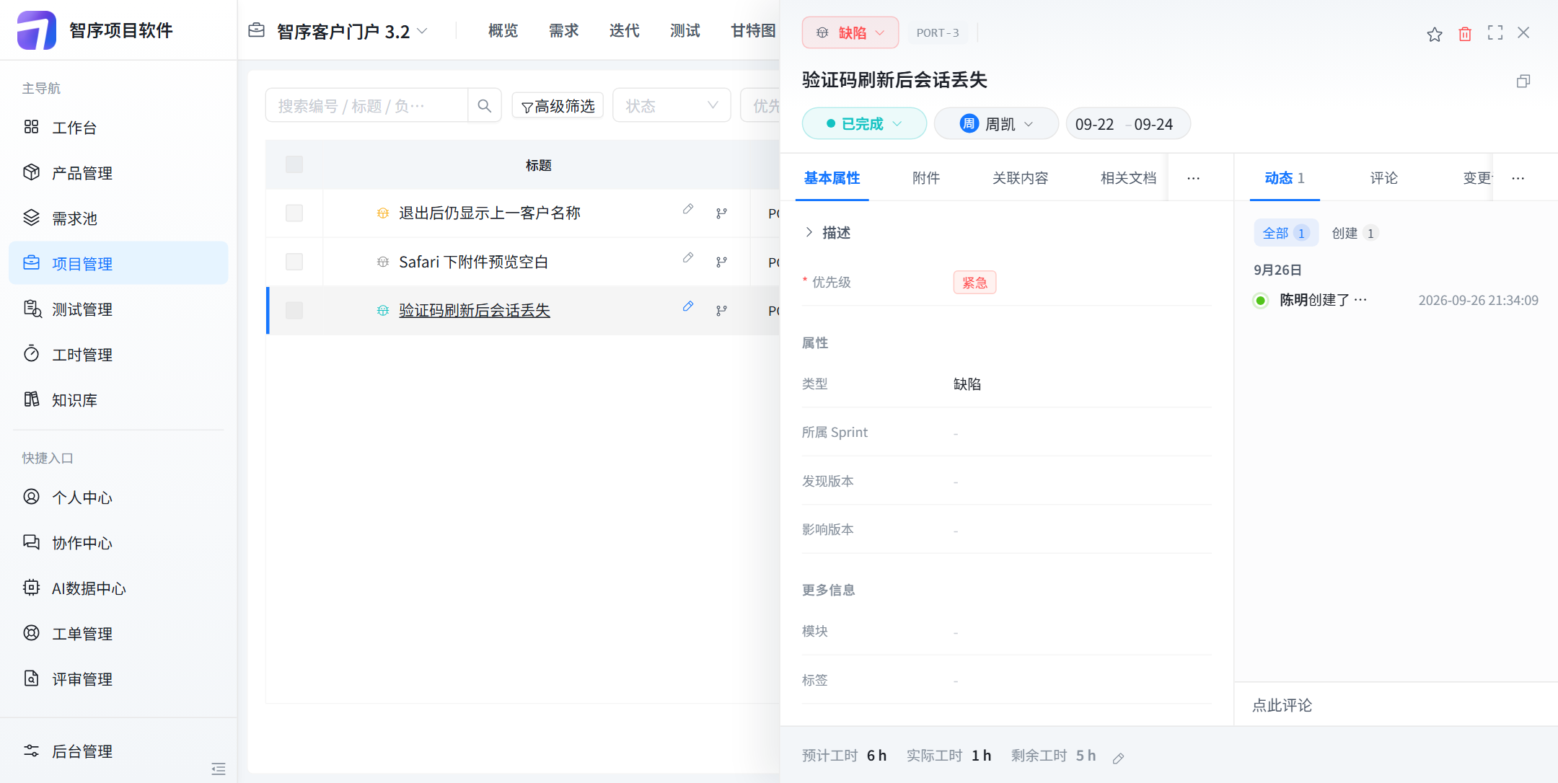
Task: Click search magnifier icon
Action: (x=485, y=106)
